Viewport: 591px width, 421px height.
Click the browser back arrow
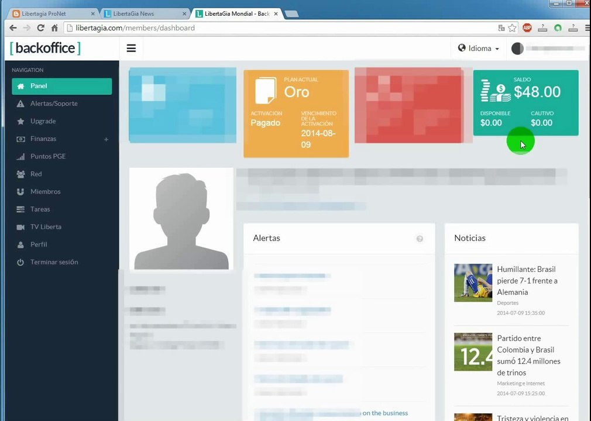click(13, 28)
